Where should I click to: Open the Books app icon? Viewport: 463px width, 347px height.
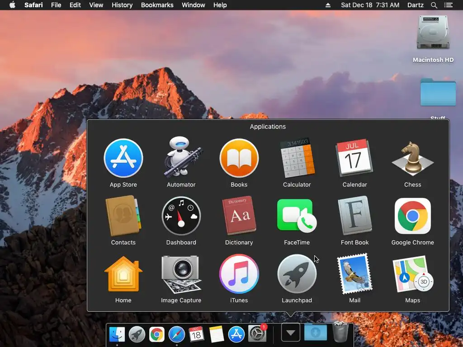(x=239, y=158)
